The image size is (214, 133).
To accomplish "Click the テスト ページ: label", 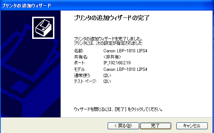I will pos(85,81).
